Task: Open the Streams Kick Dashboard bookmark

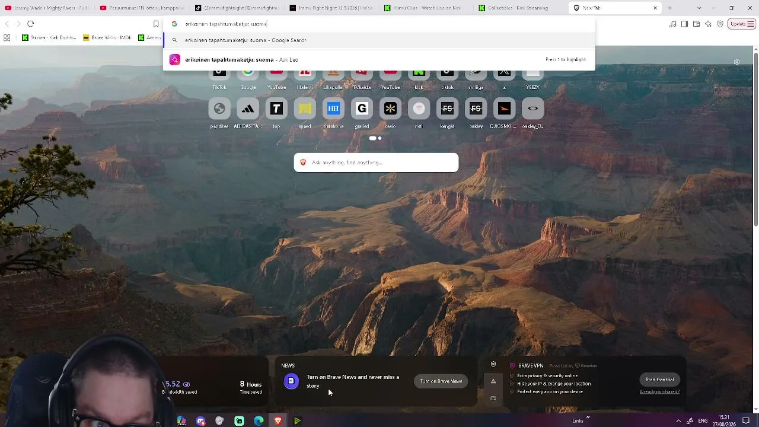Action: tap(49, 37)
